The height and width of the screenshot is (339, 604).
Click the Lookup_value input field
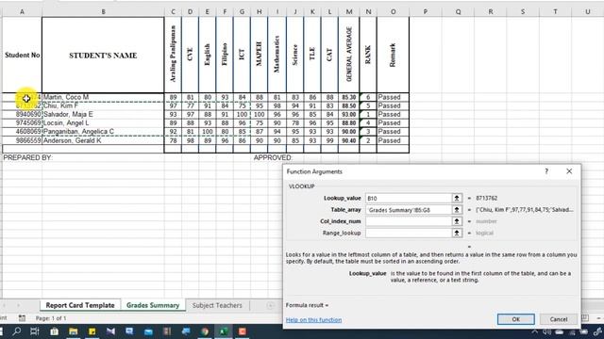pos(409,199)
